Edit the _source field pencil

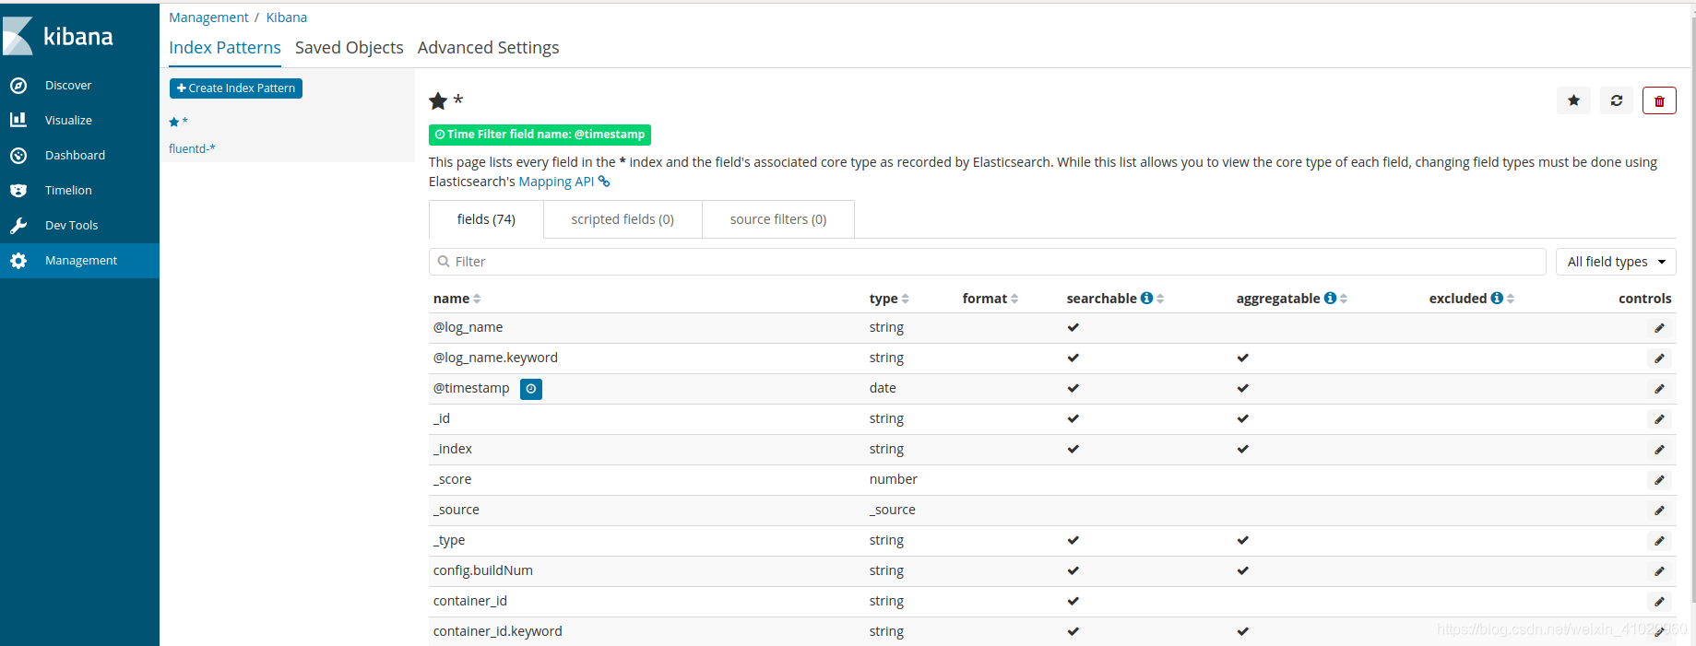click(x=1659, y=511)
